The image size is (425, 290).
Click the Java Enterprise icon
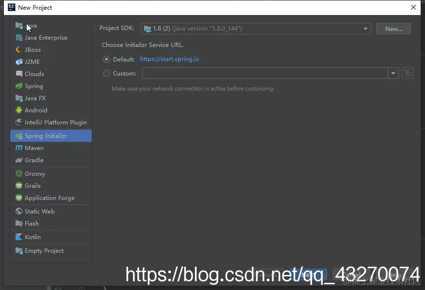[x=19, y=38]
